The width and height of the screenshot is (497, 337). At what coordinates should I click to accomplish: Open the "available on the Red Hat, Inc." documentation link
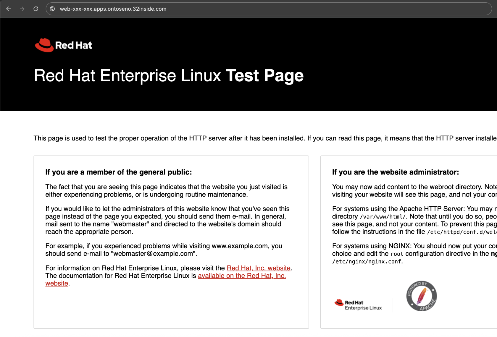point(242,276)
